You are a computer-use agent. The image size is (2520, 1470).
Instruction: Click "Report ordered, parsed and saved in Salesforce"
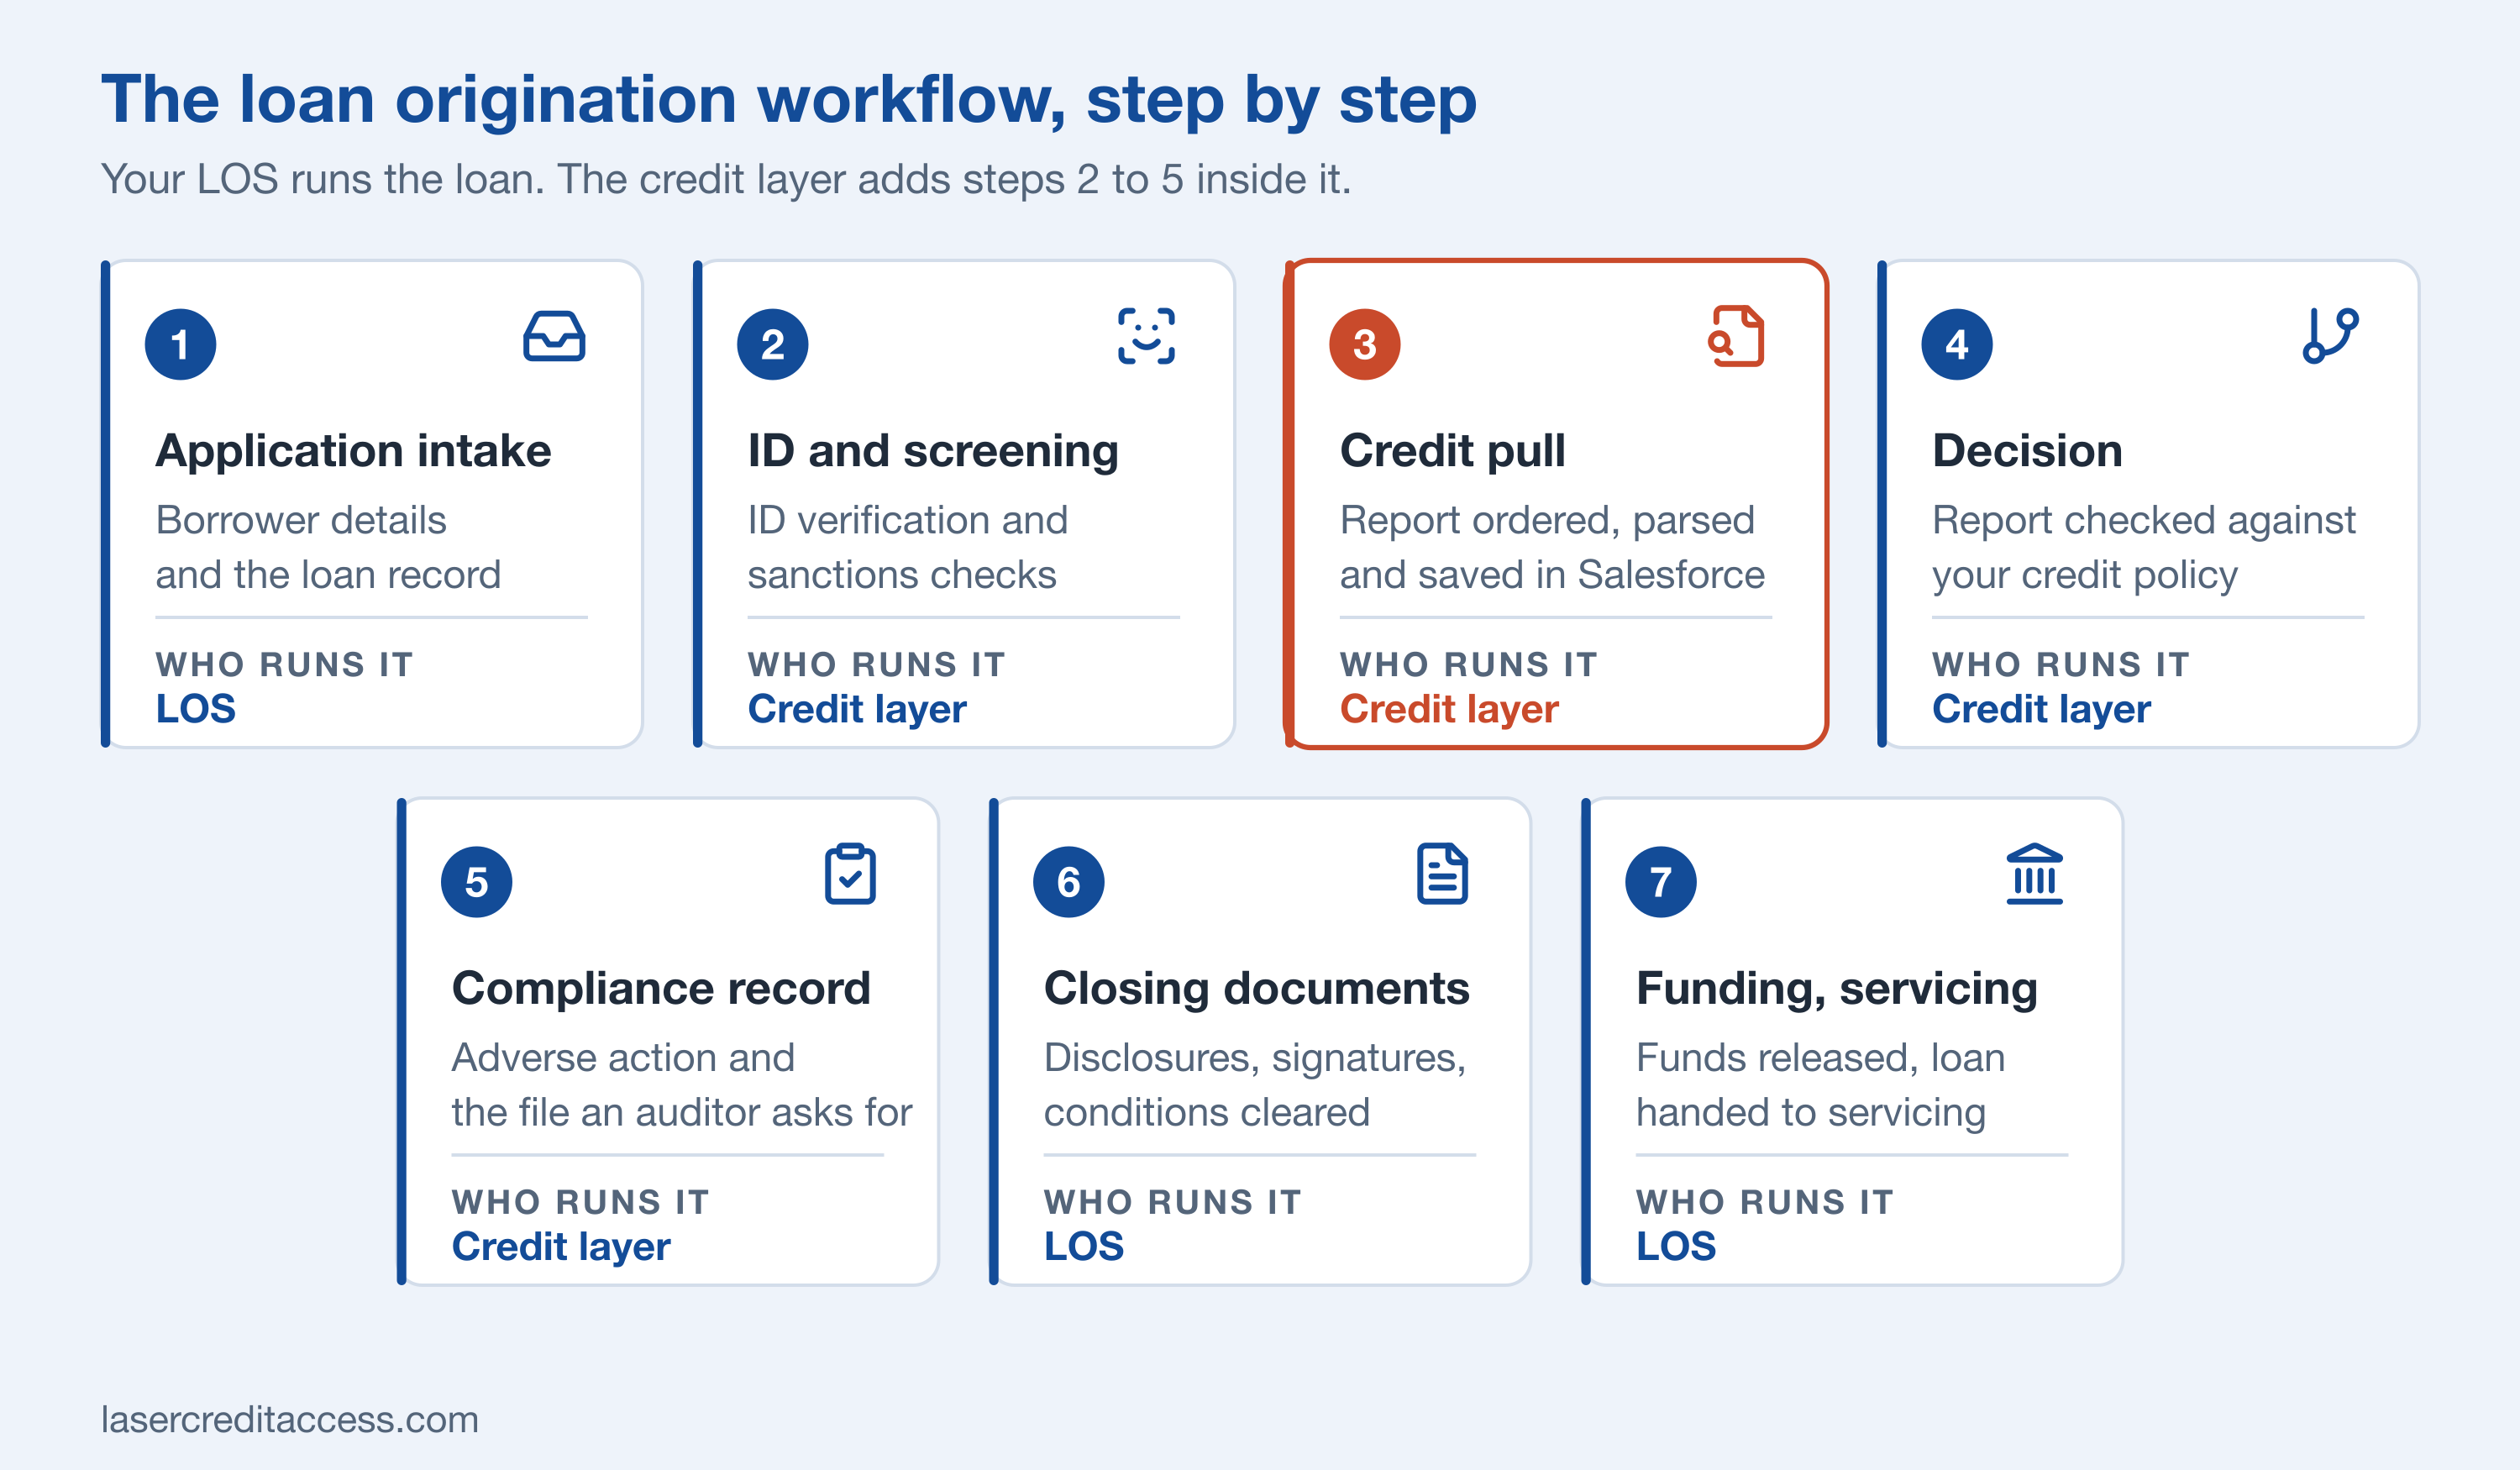point(1552,547)
